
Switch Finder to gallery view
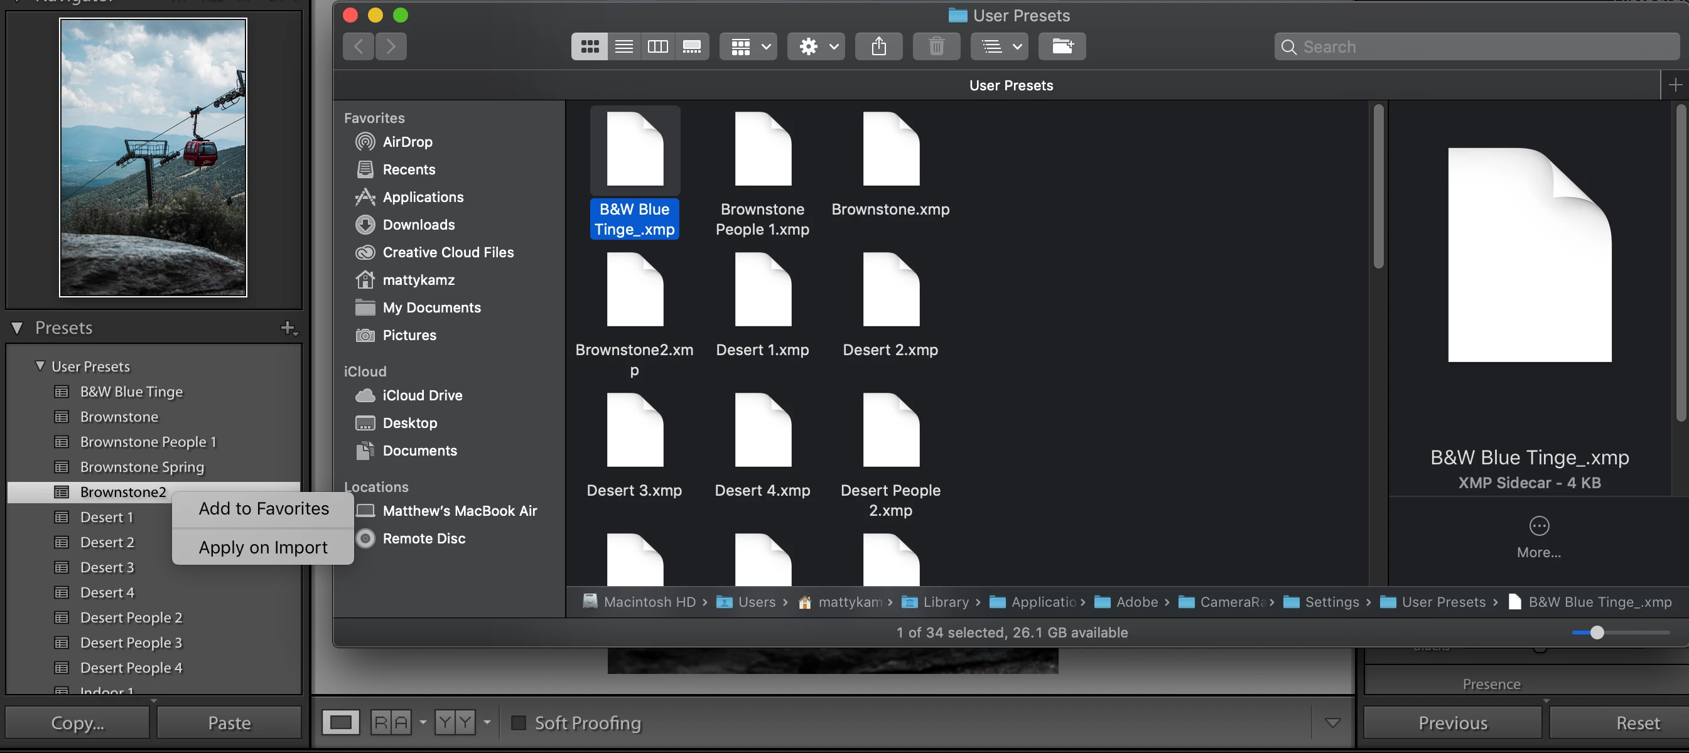click(x=692, y=46)
